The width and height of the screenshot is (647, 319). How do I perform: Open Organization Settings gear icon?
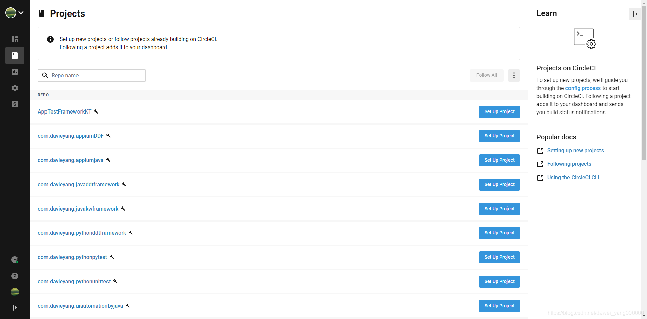point(15,88)
